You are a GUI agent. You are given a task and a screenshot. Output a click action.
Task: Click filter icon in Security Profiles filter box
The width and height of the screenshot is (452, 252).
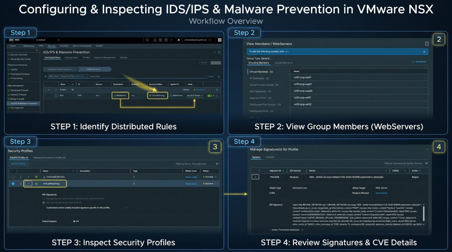pyautogui.click(x=217, y=164)
